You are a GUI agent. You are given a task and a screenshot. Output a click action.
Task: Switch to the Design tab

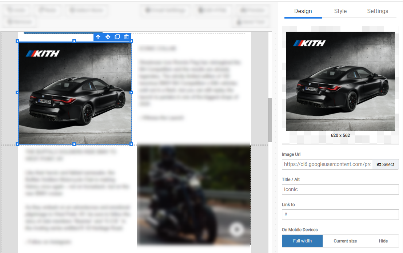[x=303, y=11]
